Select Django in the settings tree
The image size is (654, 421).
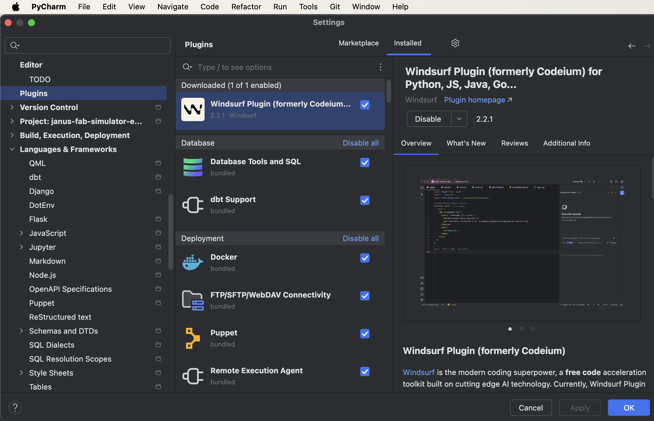tap(41, 191)
